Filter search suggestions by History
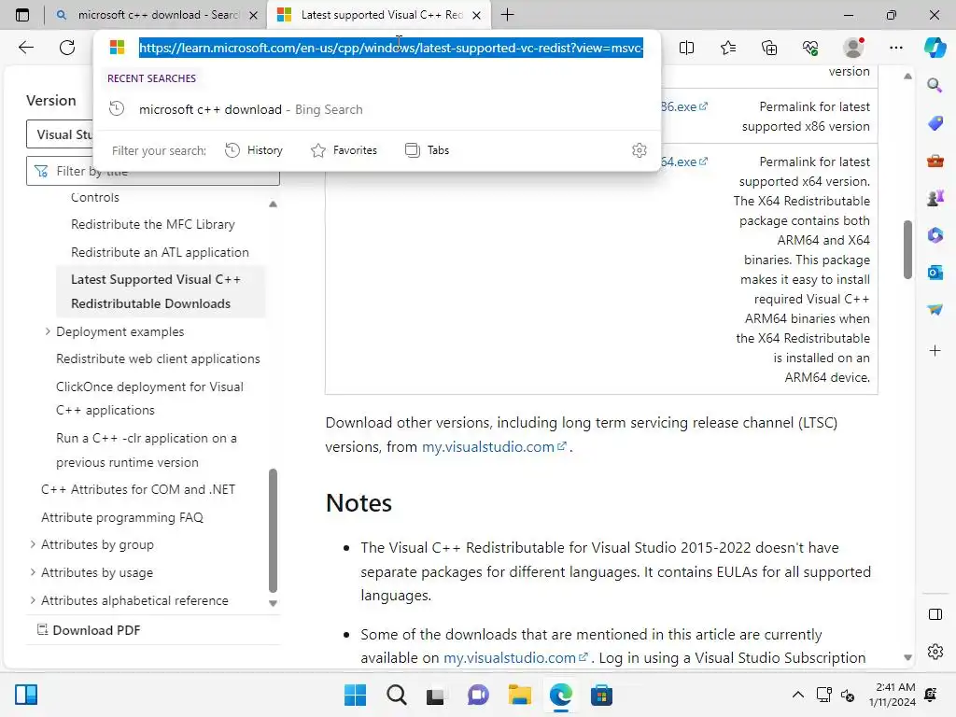The height and width of the screenshot is (717, 956). pos(254,150)
